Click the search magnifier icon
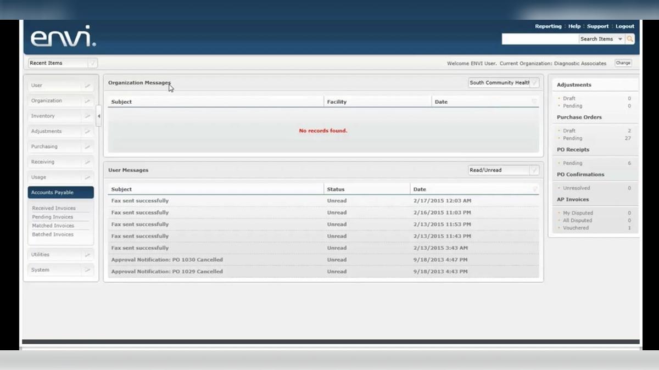 pos(629,38)
